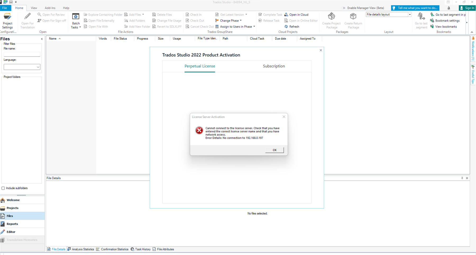Click the Sign In button
476x255 pixels.
(467, 8)
